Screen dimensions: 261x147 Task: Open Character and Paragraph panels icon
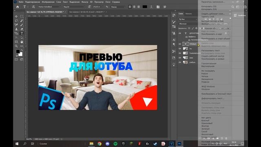pos(158,7)
